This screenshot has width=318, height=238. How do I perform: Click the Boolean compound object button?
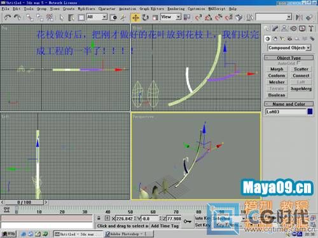(277, 95)
